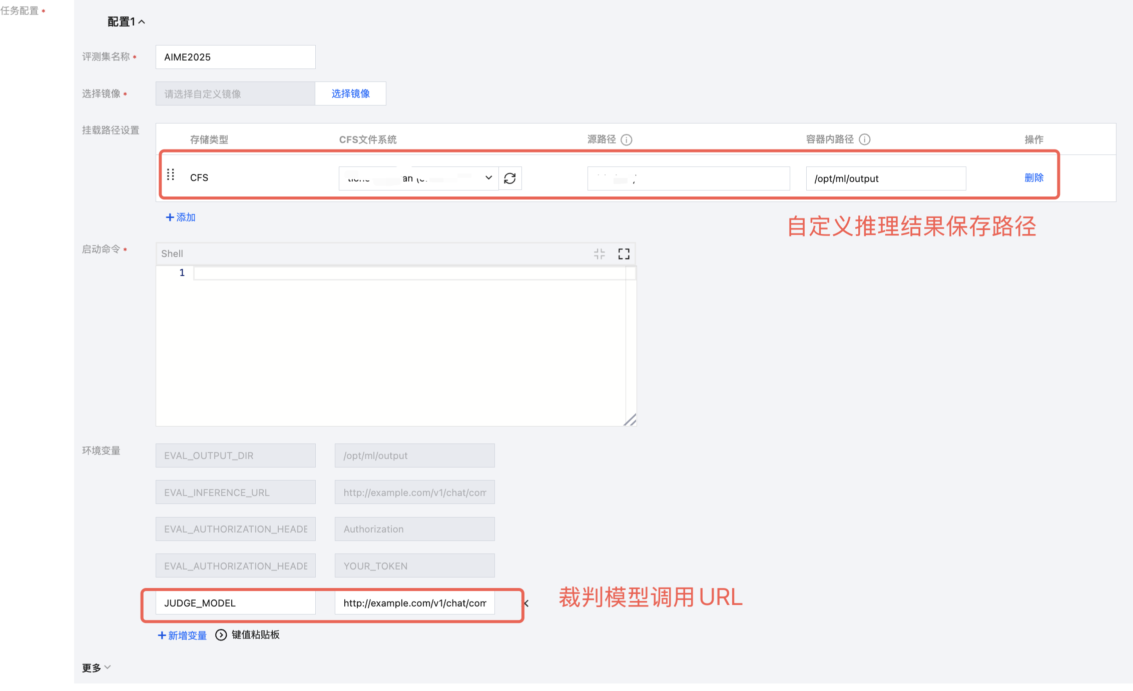Click the fullscreen icon in Shell editor

(624, 254)
